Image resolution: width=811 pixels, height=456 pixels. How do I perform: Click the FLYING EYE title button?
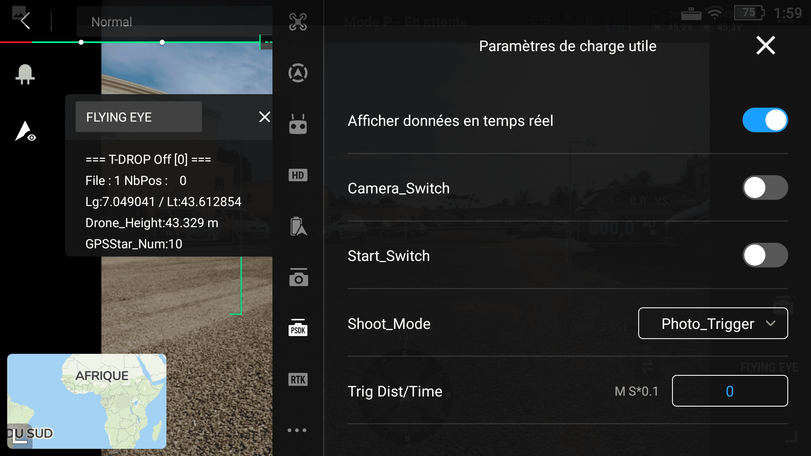(139, 117)
